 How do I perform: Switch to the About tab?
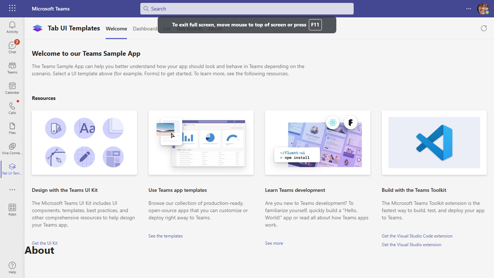point(215,29)
